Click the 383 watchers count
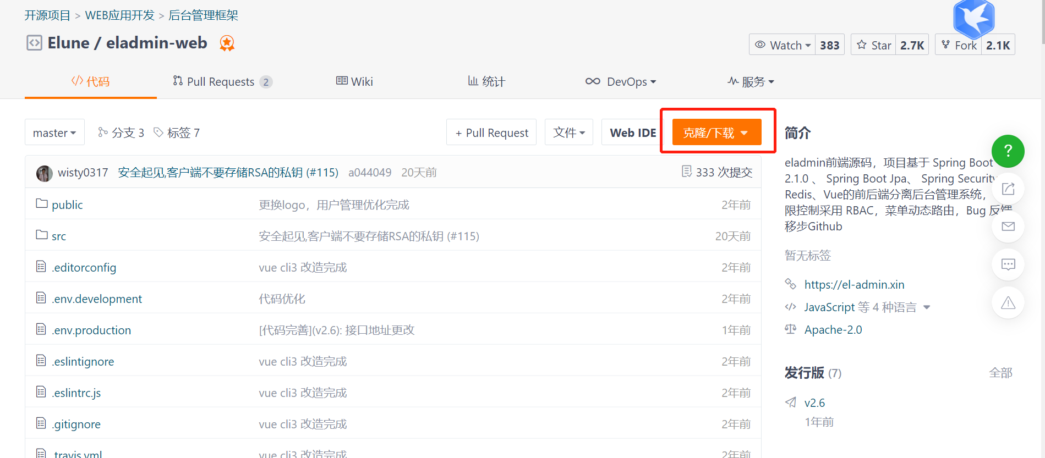 [x=829, y=45]
